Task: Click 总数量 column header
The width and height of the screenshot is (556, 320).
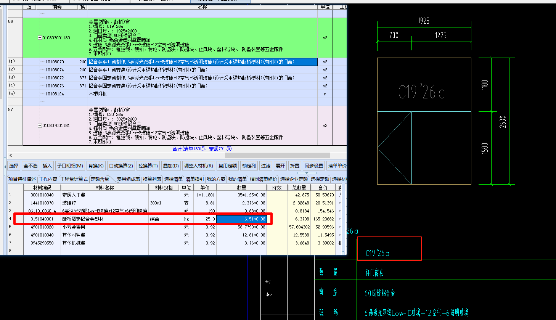Action: [x=299, y=188]
